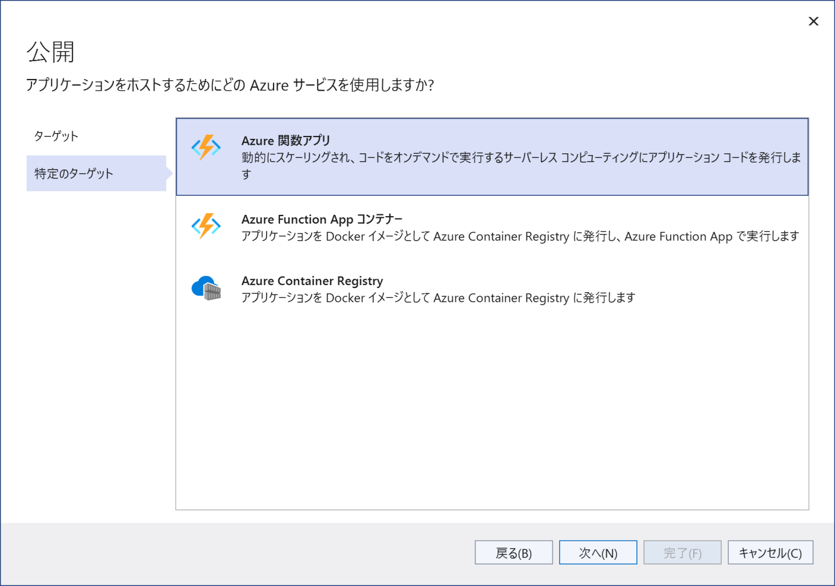Click the question about Azure サービス

pyautogui.click(x=230, y=85)
